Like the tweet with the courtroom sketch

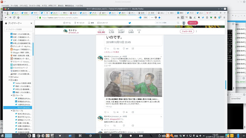pyautogui.click(x=124, y=112)
